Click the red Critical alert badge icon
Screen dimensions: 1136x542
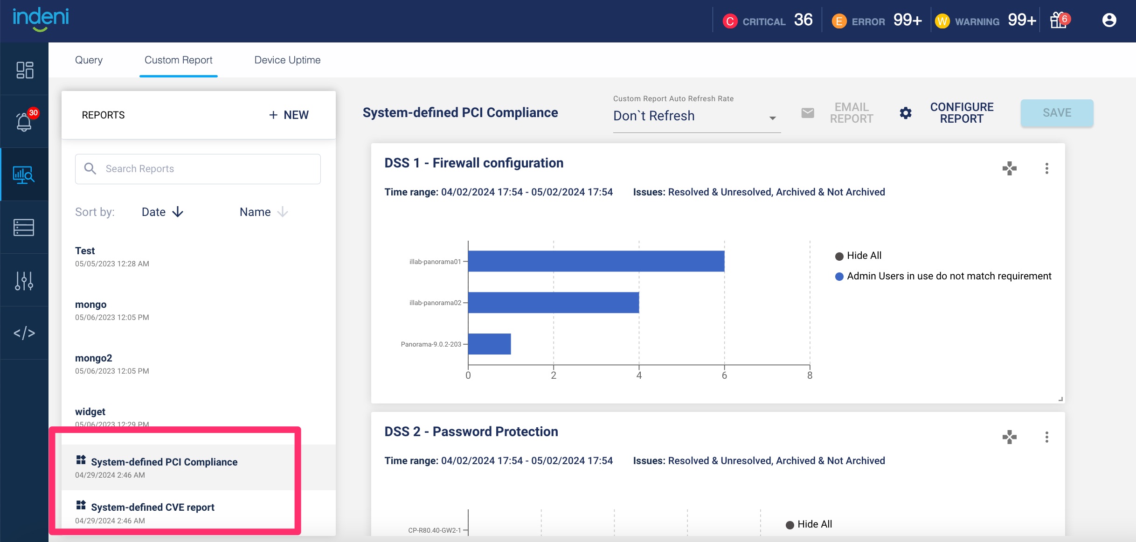pyautogui.click(x=730, y=21)
